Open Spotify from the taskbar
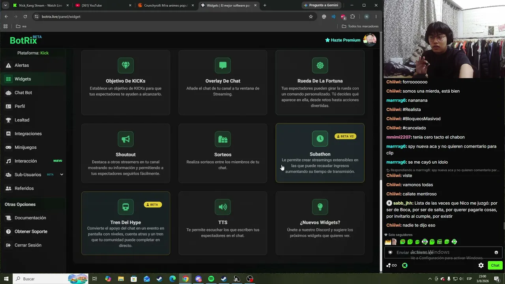The image size is (505, 284). click(211, 279)
